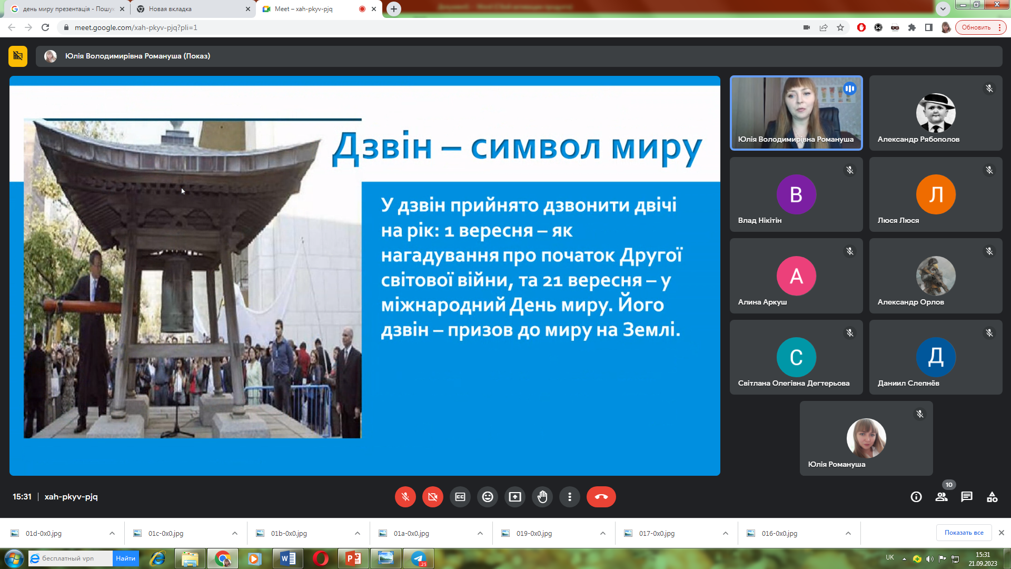Viewport: 1011px width, 569px height.
Task: Turn on the camera
Action: 433,497
